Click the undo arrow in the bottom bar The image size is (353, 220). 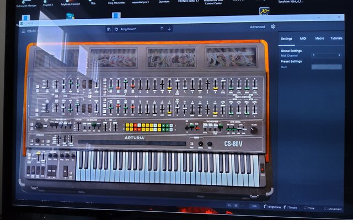(x=229, y=205)
